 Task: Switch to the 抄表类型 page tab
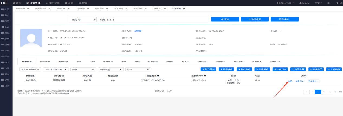(x=80, y=9)
